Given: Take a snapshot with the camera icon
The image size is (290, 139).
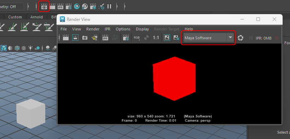Looking at the screenshot, I should click(85, 38).
